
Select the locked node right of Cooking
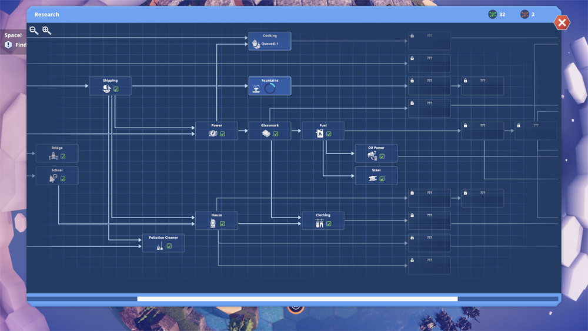pyautogui.click(x=429, y=41)
